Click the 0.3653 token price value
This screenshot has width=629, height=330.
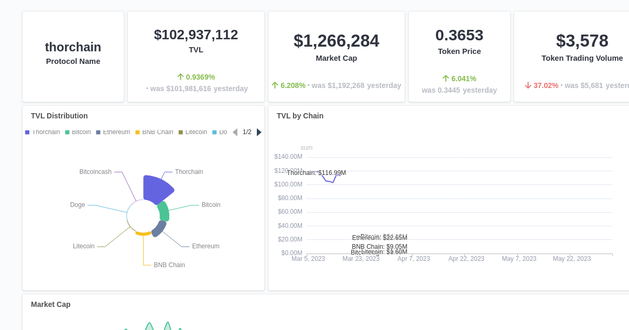459,35
